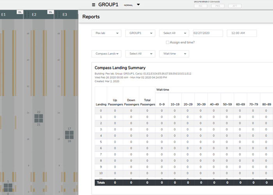Open the GROUP1 group selection dropdown

click(140, 33)
